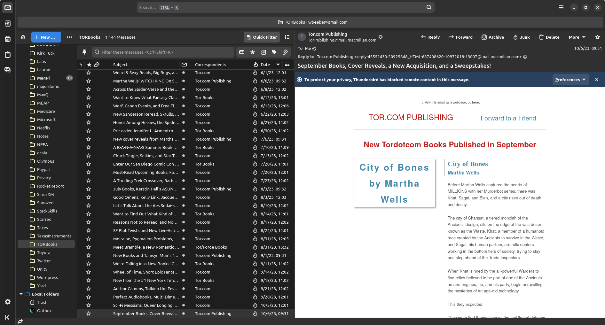Image resolution: width=605 pixels, height=325 pixels.
Task: Open email as webpage 'here' link
Action: (x=476, y=103)
